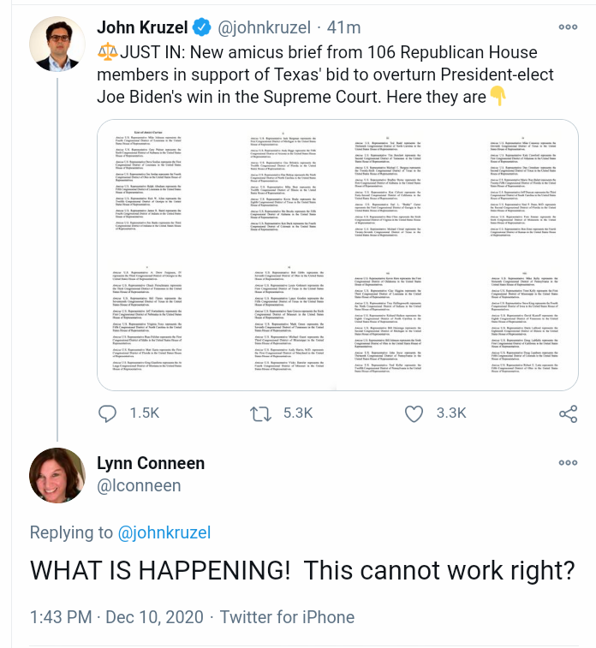Click the blue verified badge
Screen dimensions: 596x648
201,27
